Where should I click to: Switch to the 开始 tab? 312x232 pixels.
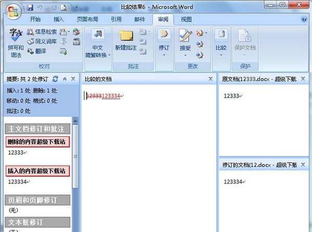coord(35,19)
